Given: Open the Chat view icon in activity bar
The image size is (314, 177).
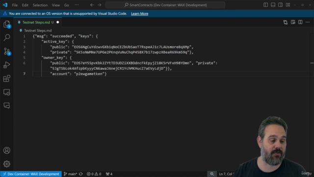Looking at the screenshot, I should click(6, 106).
